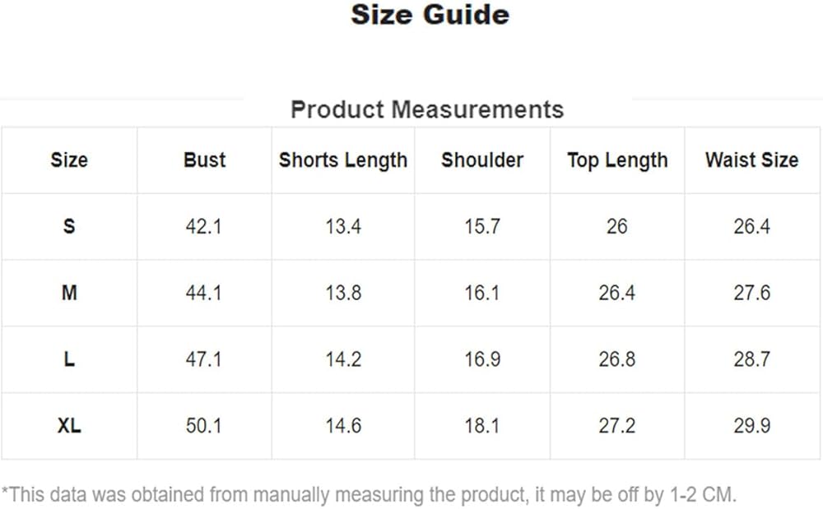Click the XL size row label
Screen dimensions: 823x509
(x=69, y=426)
